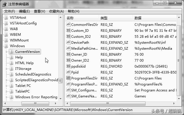Select the SM_Configure... value name
Image resolution: width=184 pixels, height=115 pixels.
click(84, 90)
